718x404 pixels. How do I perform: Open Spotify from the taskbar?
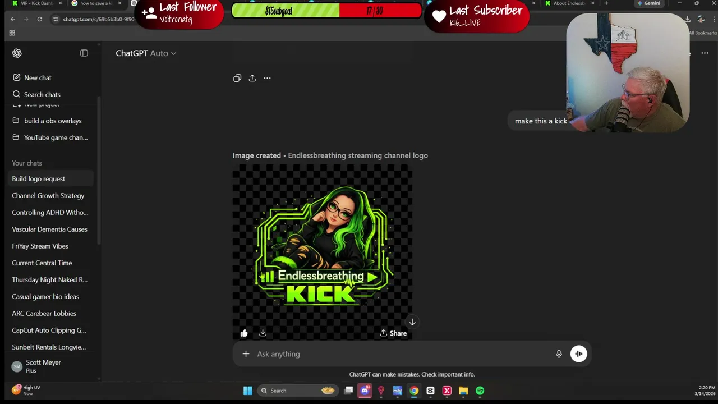pos(480,391)
